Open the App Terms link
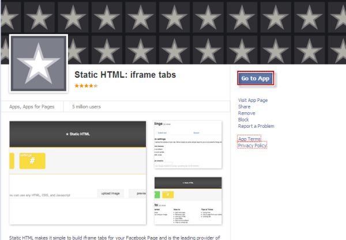 (x=249, y=139)
